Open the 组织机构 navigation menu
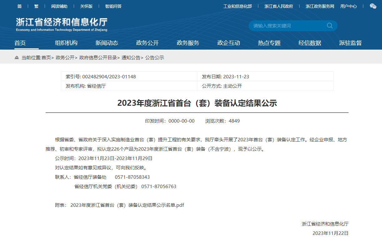Image resolution: width=382 pixels, height=243 pixels. point(66,43)
